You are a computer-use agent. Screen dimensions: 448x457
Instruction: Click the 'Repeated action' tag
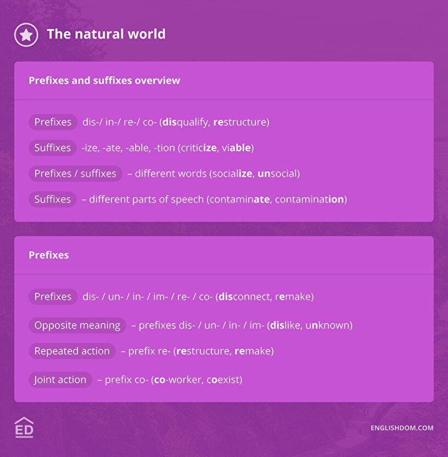tap(72, 351)
